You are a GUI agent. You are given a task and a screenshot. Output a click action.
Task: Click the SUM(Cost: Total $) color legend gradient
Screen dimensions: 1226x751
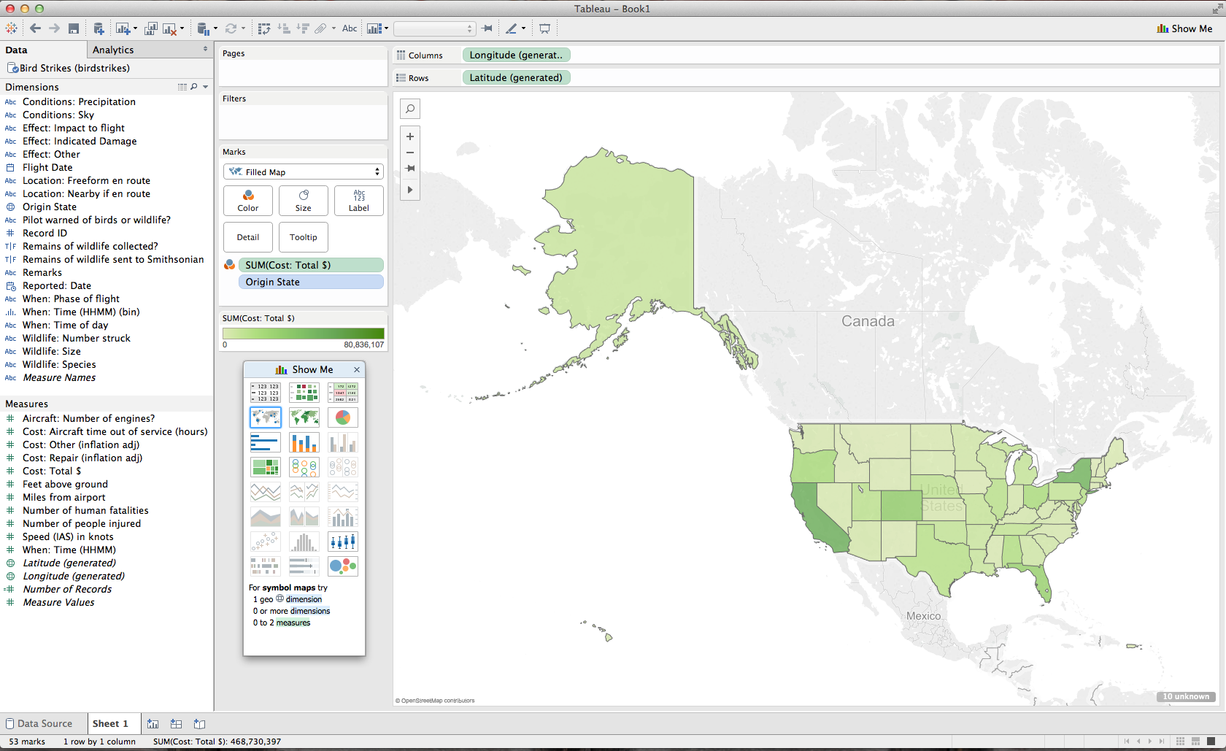pyautogui.click(x=304, y=334)
